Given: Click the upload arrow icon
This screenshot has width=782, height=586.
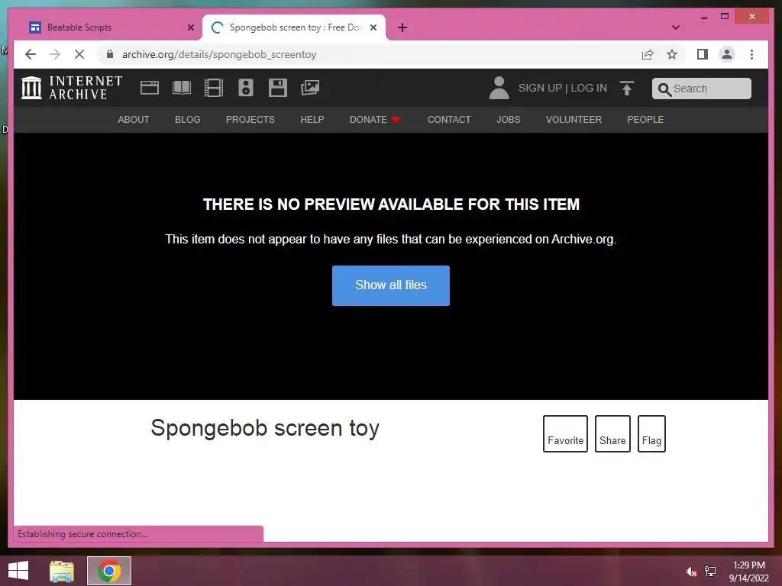Looking at the screenshot, I should 627,89.
